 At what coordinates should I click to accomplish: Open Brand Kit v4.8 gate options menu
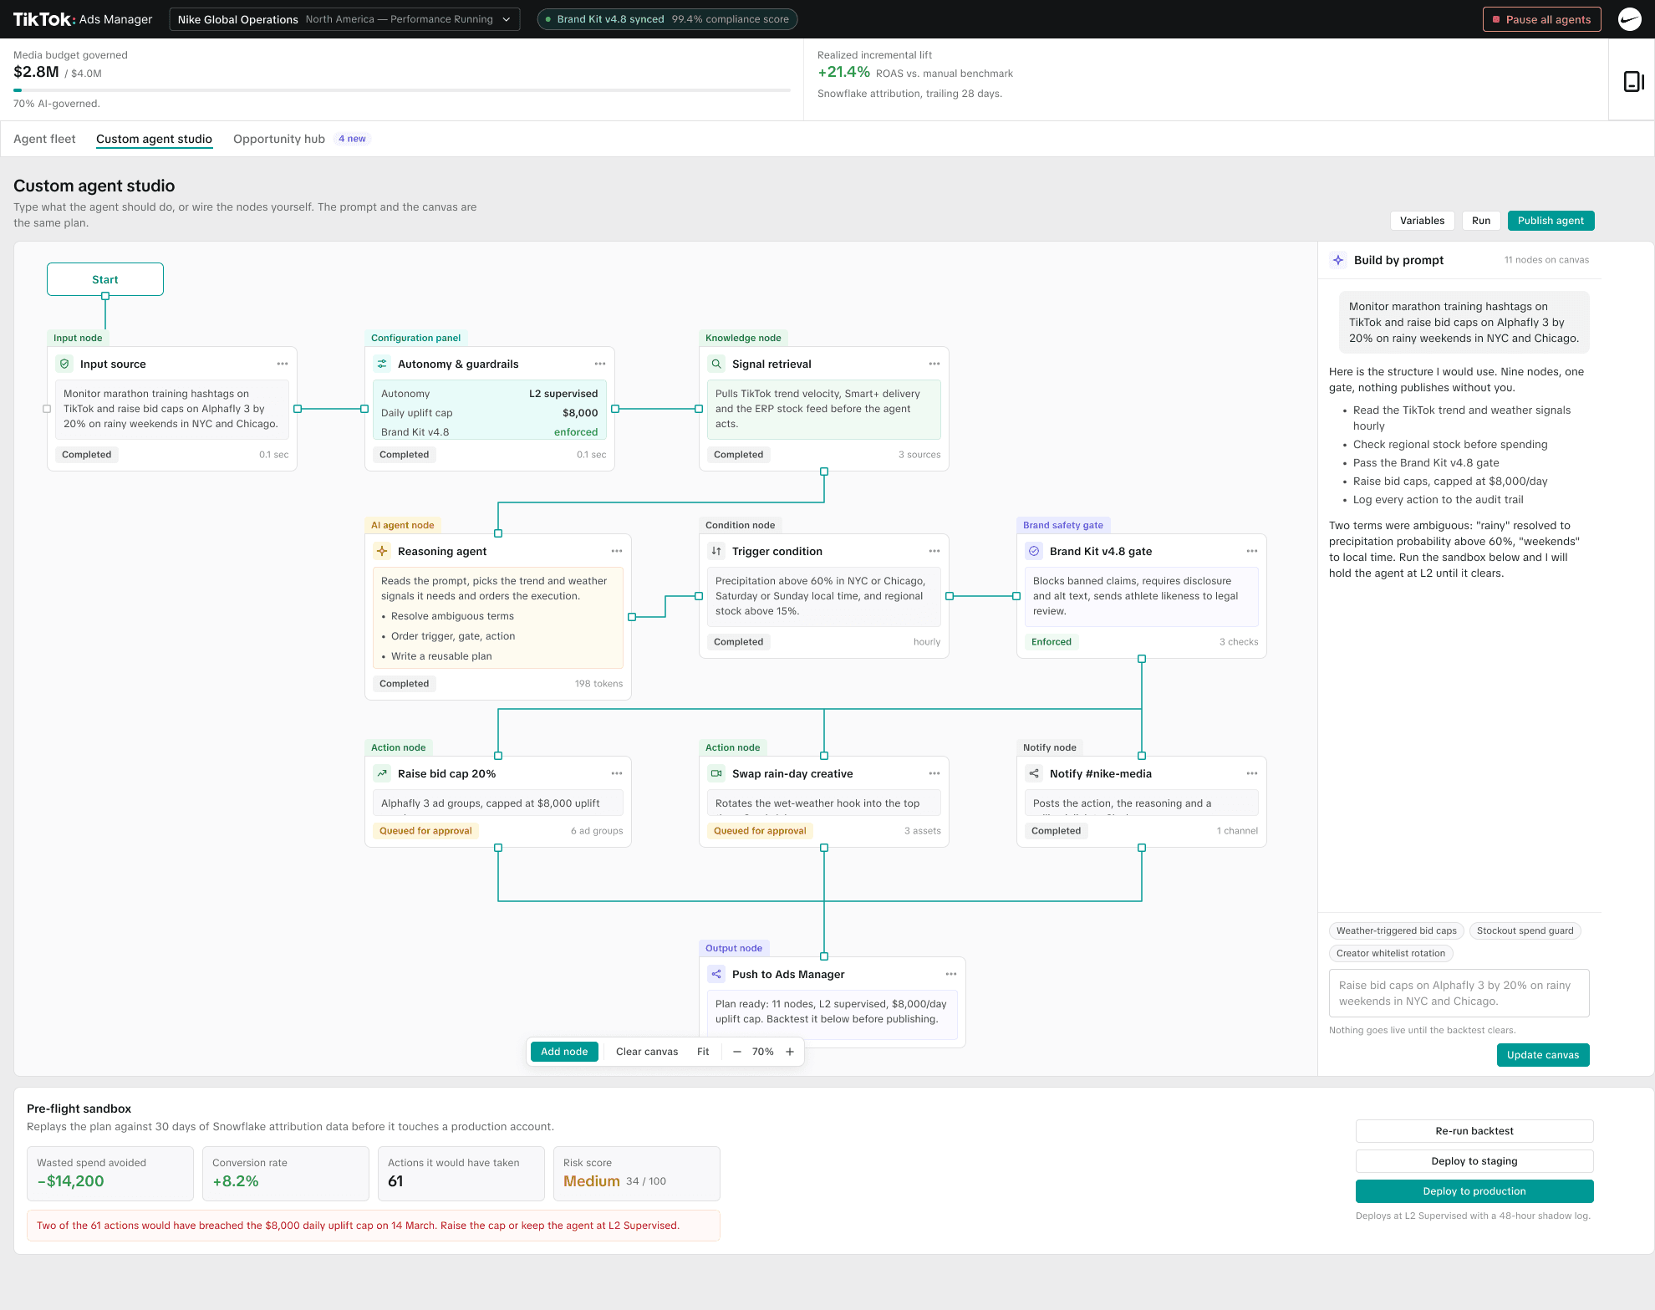tap(1252, 551)
